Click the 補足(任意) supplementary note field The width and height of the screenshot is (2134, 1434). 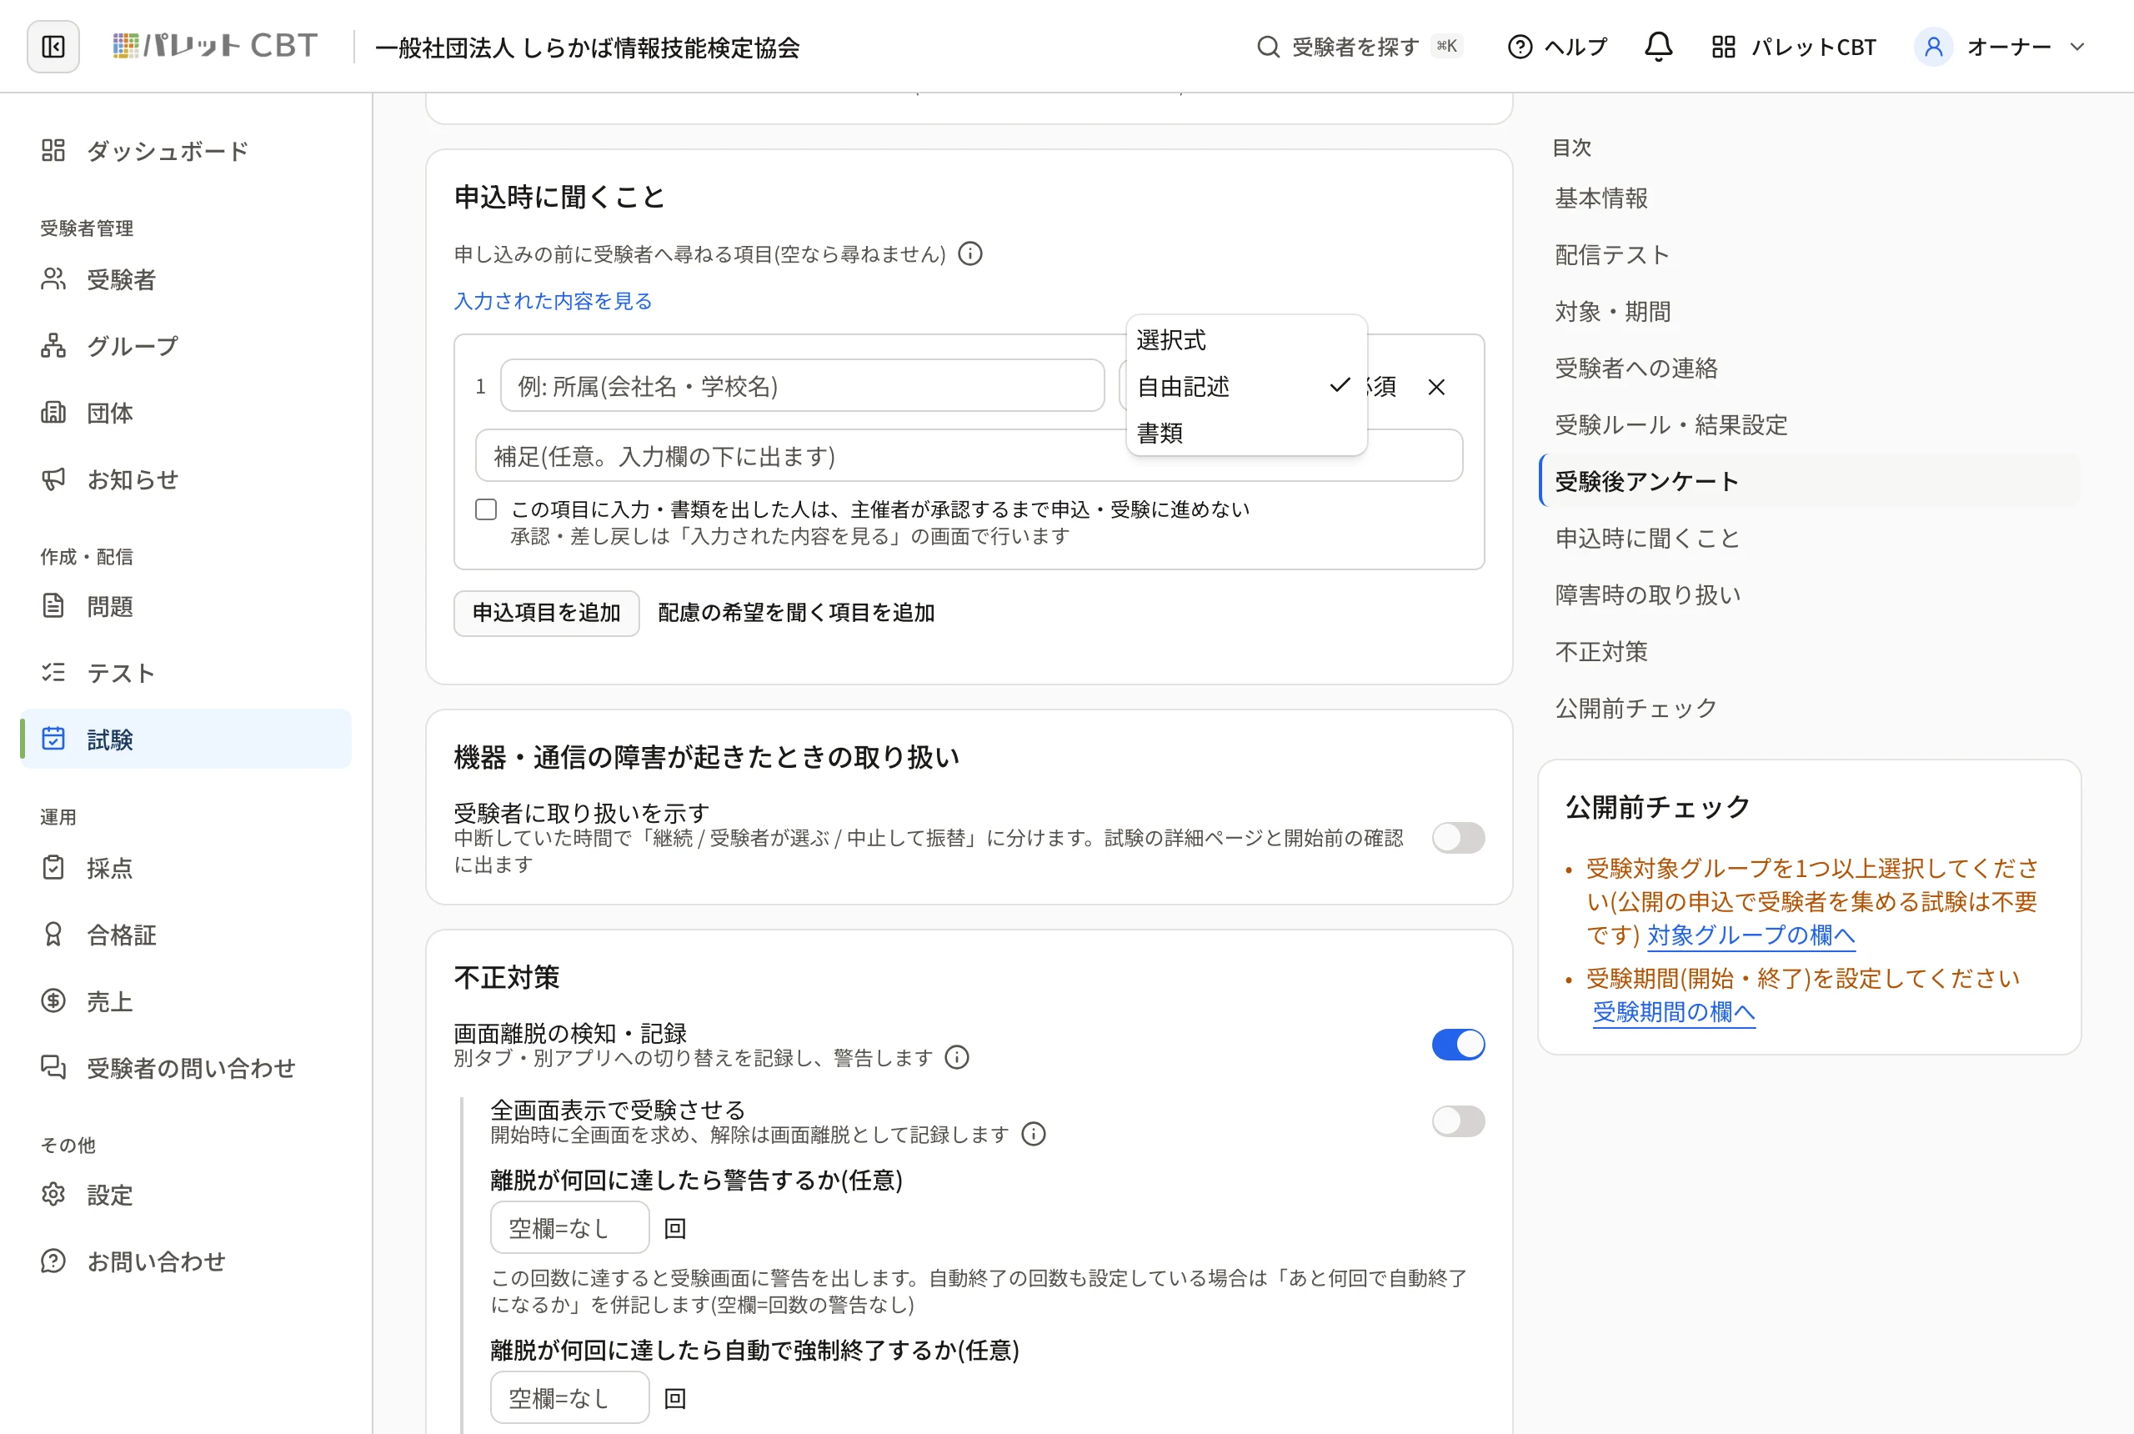point(969,455)
